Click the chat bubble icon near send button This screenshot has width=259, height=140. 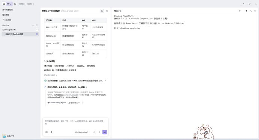(x=94, y=132)
